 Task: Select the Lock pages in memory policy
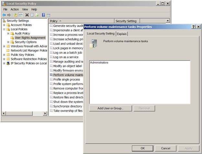pos(68,48)
